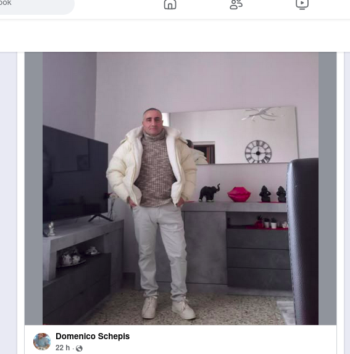The width and height of the screenshot is (350, 354).
Task: Click the black chair in photo foreground
Action: pos(302,242)
